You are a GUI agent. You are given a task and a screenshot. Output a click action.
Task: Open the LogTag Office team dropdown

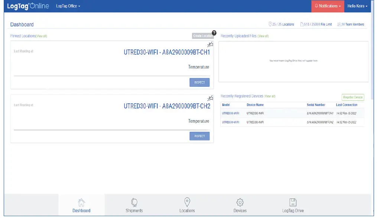[x=68, y=6]
